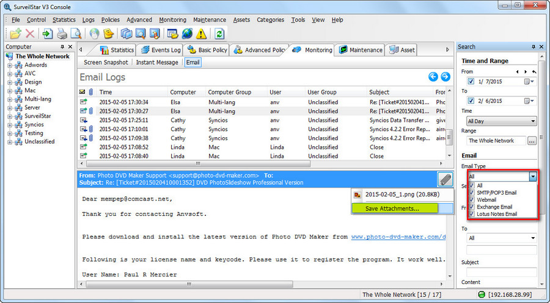Screen dimensions: 550x303
Task: Open the Maintenance menu in menu bar
Action: pyautogui.click(x=210, y=20)
